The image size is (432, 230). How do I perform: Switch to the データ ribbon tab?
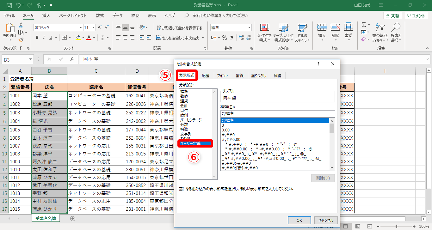[117, 15]
